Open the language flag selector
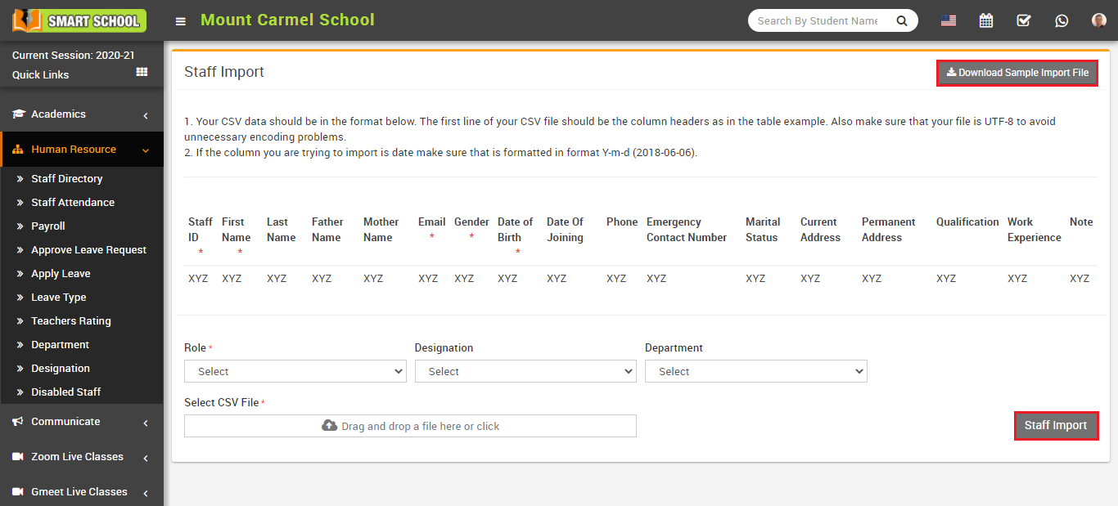Viewport: 1118px width, 506px height. click(949, 21)
